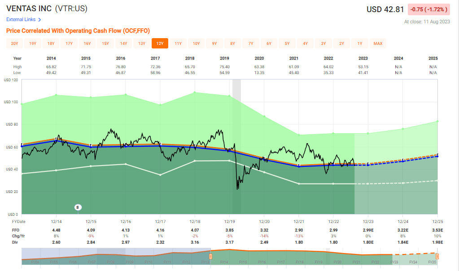Select the 14Y time range tab
The height and width of the screenshot is (271, 459).
click(123, 44)
